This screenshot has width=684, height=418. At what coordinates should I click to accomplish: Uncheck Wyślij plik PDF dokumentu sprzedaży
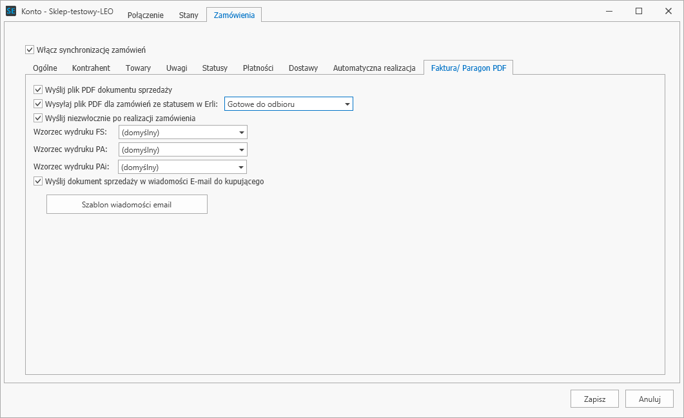(x=38, y=90)
